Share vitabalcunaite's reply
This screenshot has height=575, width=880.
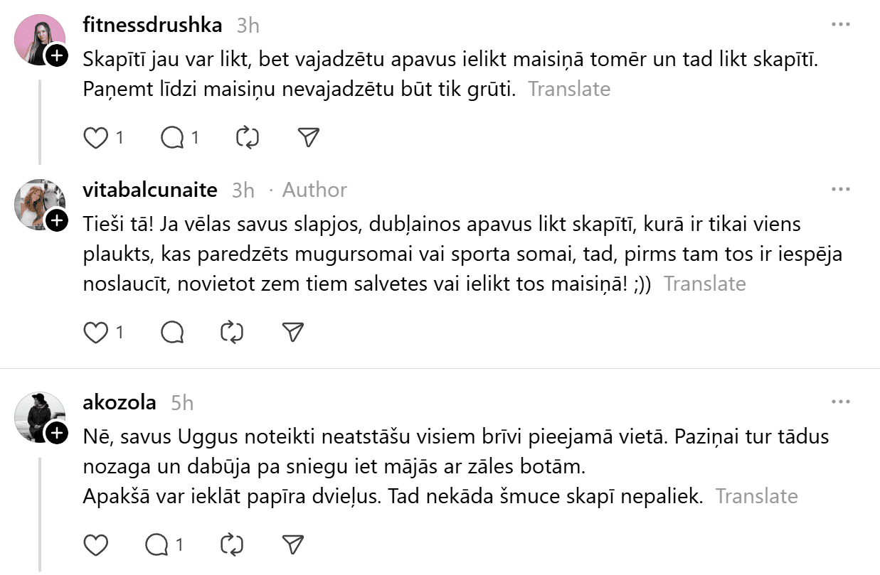(x=293, y=332)
